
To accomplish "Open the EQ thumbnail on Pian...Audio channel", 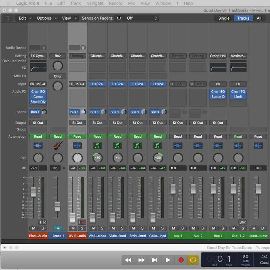I will [38, 67].
